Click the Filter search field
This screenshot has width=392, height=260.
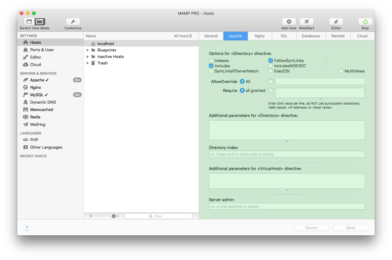tap(158, 216)
